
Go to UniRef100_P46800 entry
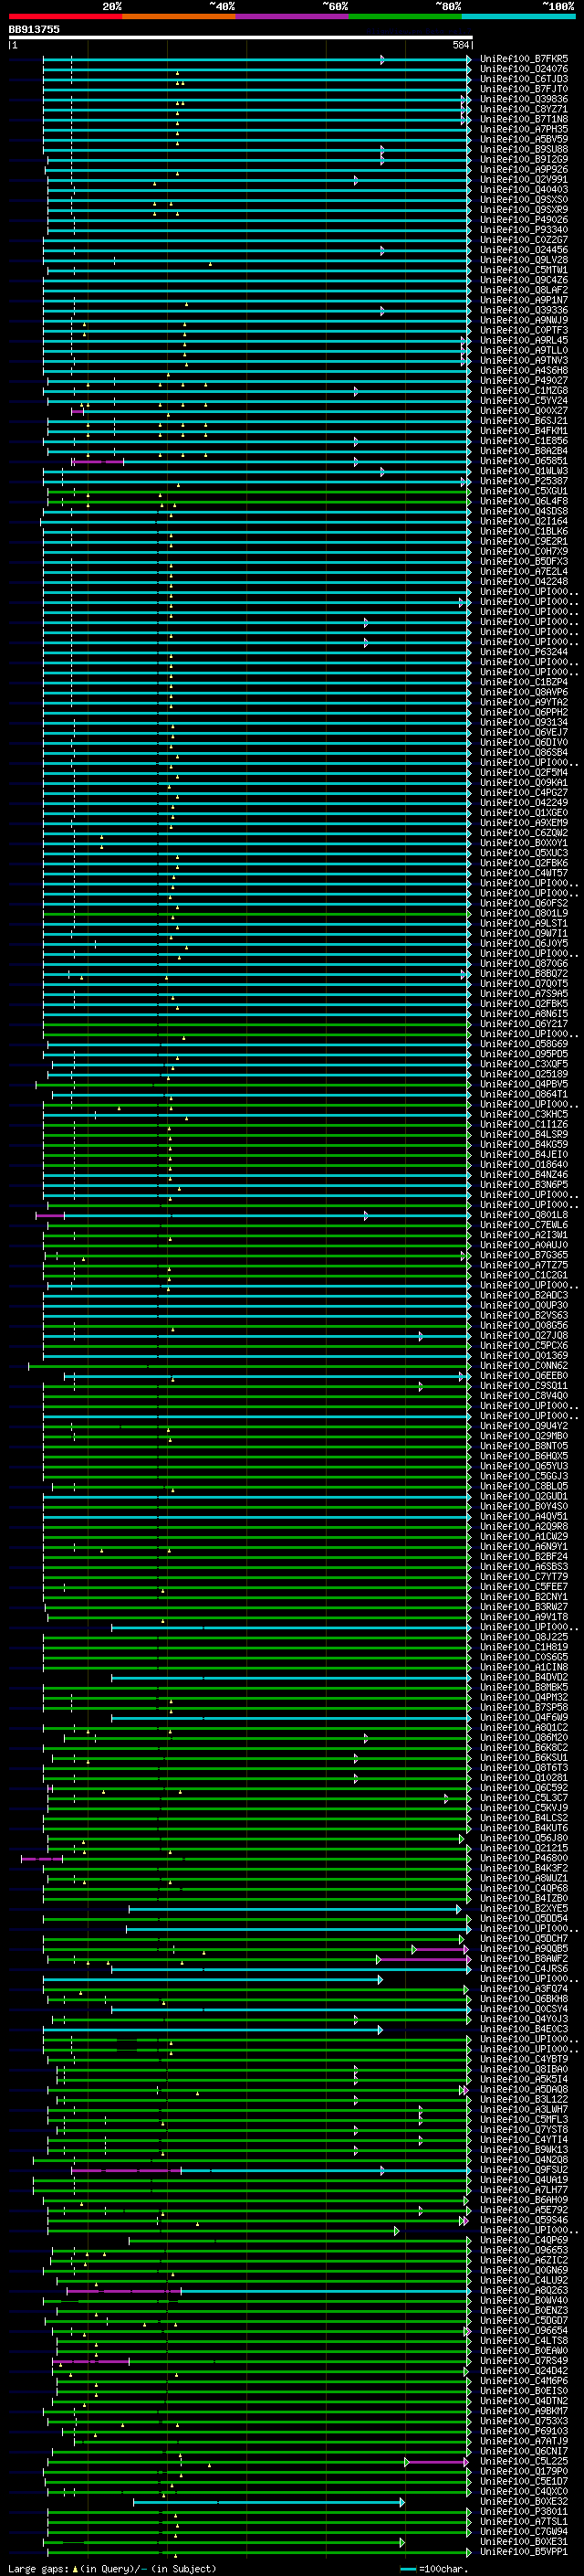[523, 1857]
